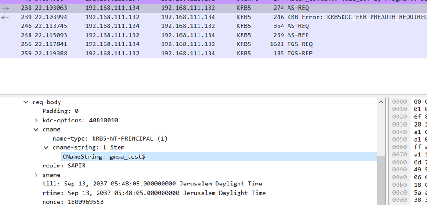The image size is (427, 205).
Task: Open packet 259 TGS-REP row
Action: coord(182,54)
